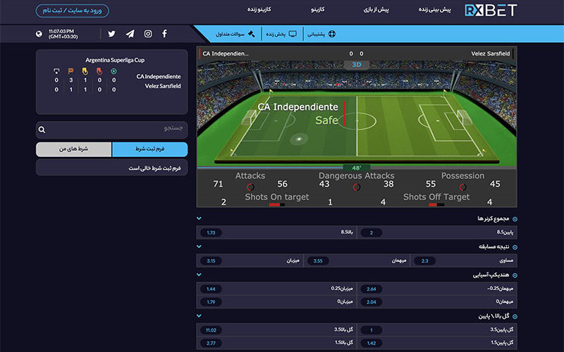Open the Twitter social icon
Viewport: 564px width, 352px height.
pyautogui.click(x=111, y=34)
